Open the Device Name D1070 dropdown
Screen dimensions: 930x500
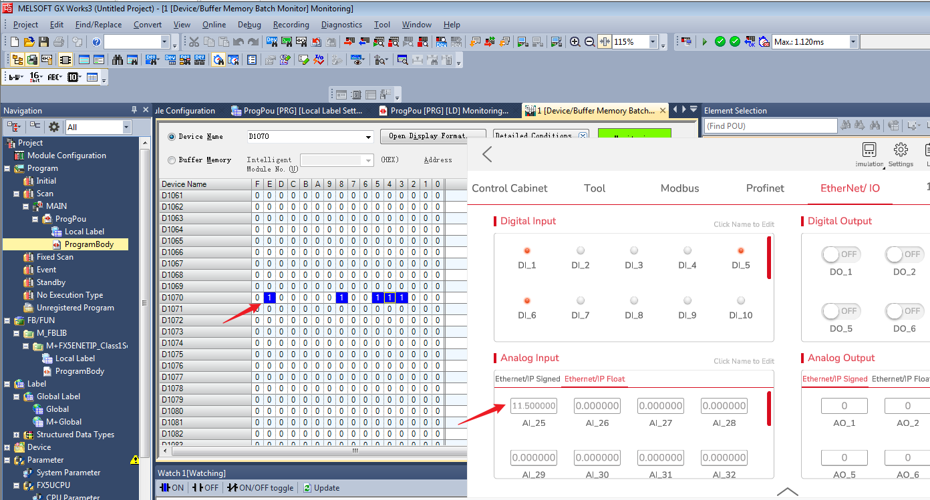point(368,137)
